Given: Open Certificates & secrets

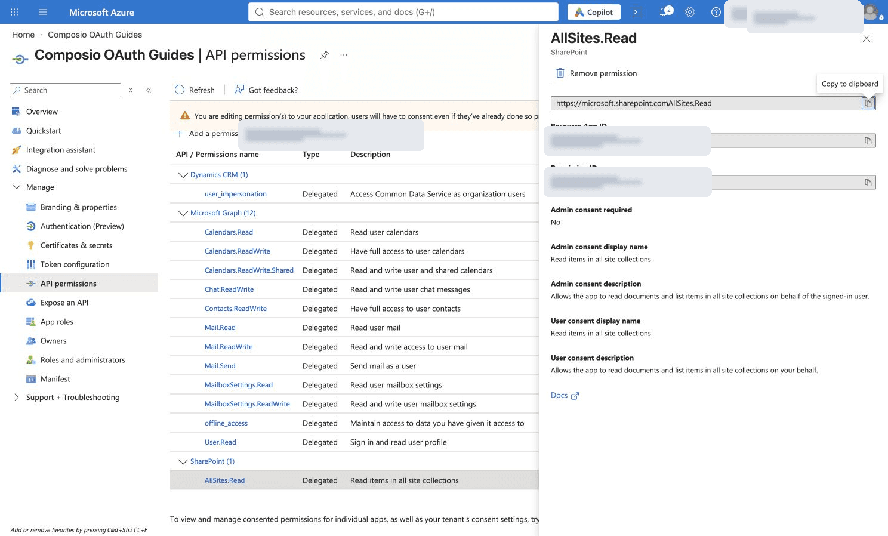Looking at the screenshot, I should (x=76, y=245).
